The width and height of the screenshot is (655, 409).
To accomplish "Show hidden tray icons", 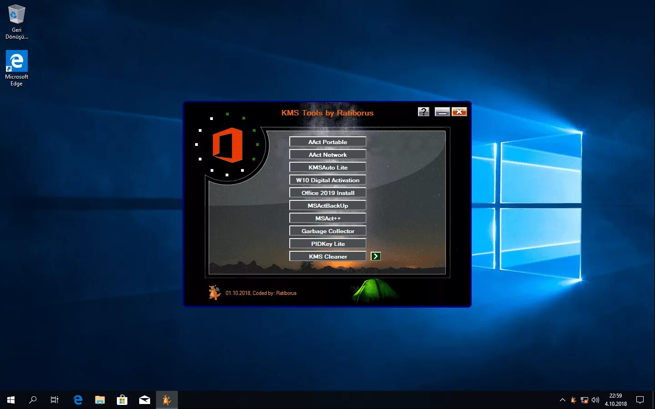I will click(563, 400).
